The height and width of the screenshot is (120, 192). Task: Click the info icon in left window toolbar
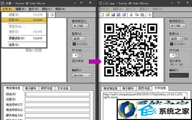click(52, 15)
